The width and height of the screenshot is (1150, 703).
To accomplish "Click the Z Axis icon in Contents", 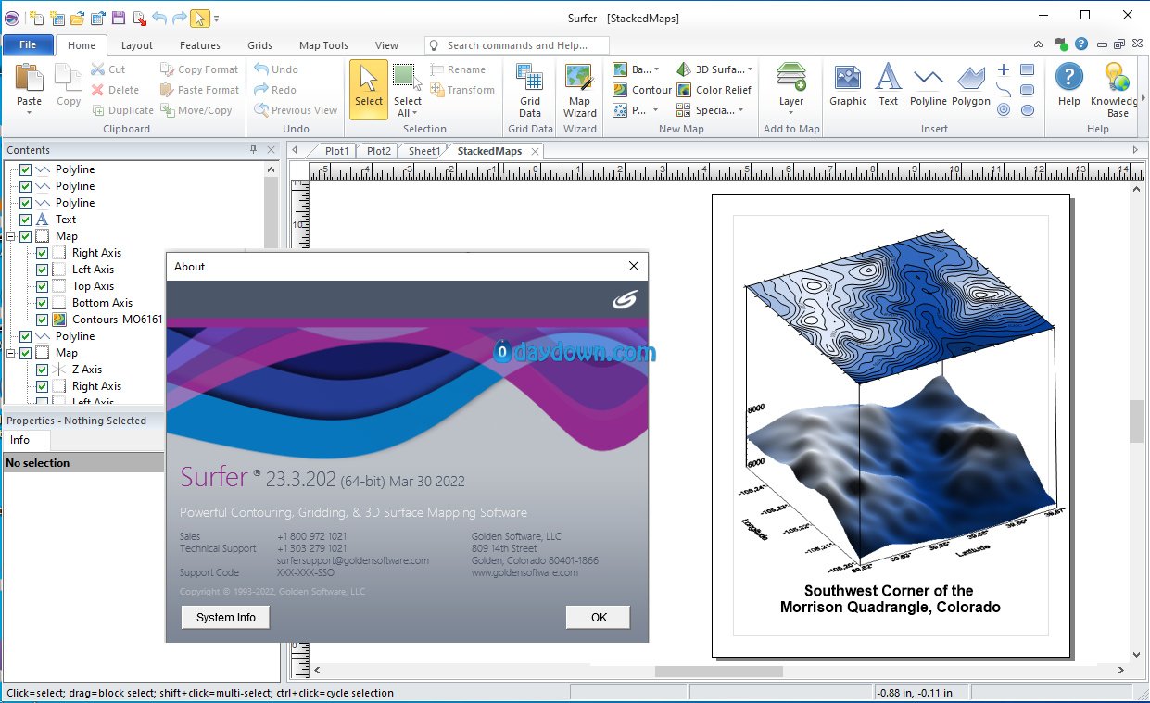I will pyautogui.click(x=58, y=370).
